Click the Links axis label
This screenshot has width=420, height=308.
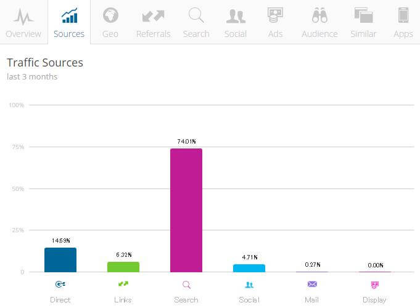click(x=123, y=300)
